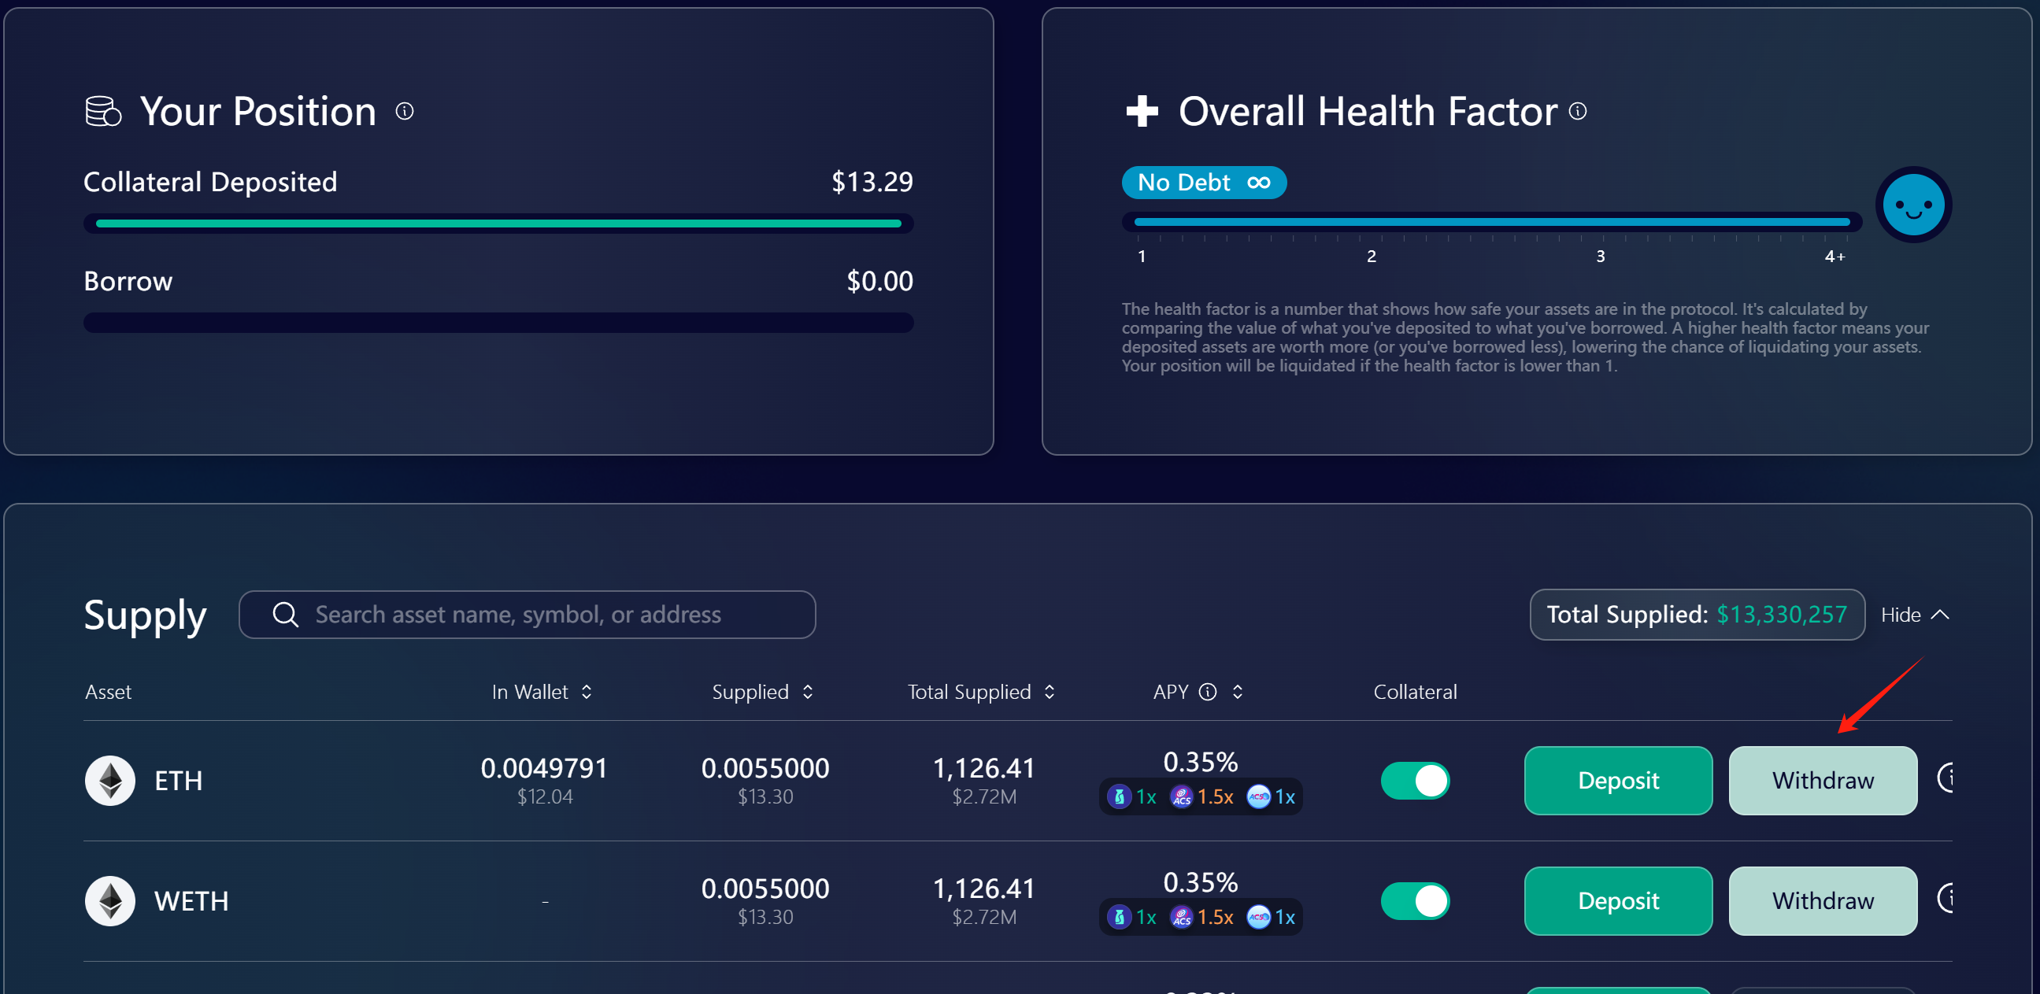2040x994 pixels.
Task: Click the ETH asset logo icon
Action: (x=110, y=780)
